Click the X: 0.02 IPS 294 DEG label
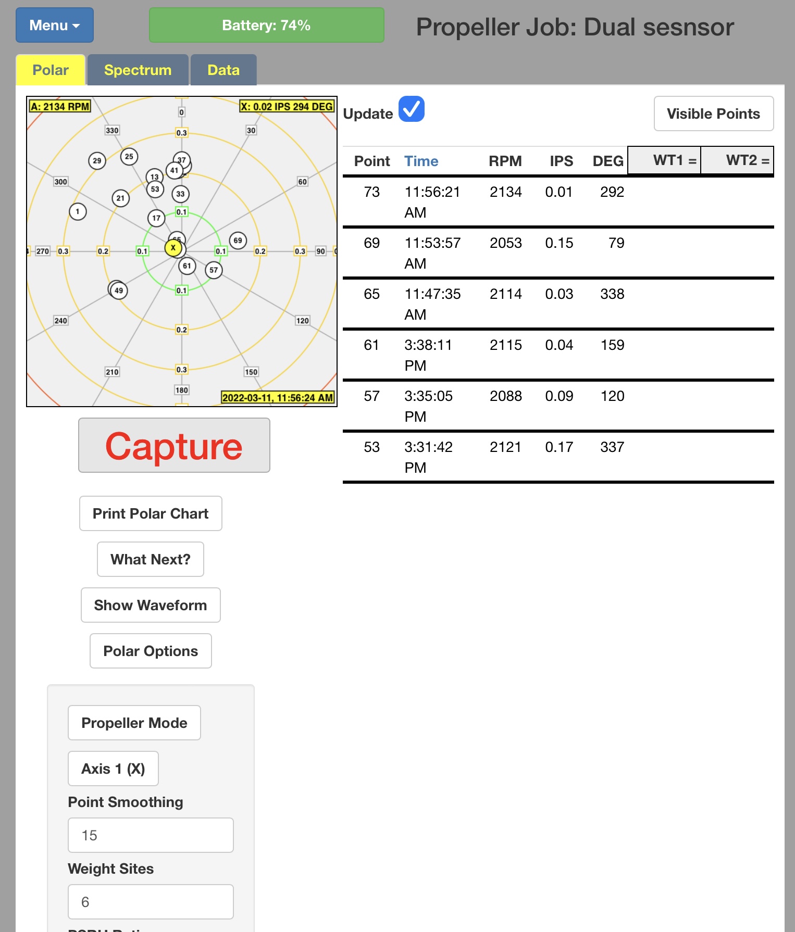Viewport: 795px width, 932px height. pos(287,106)
